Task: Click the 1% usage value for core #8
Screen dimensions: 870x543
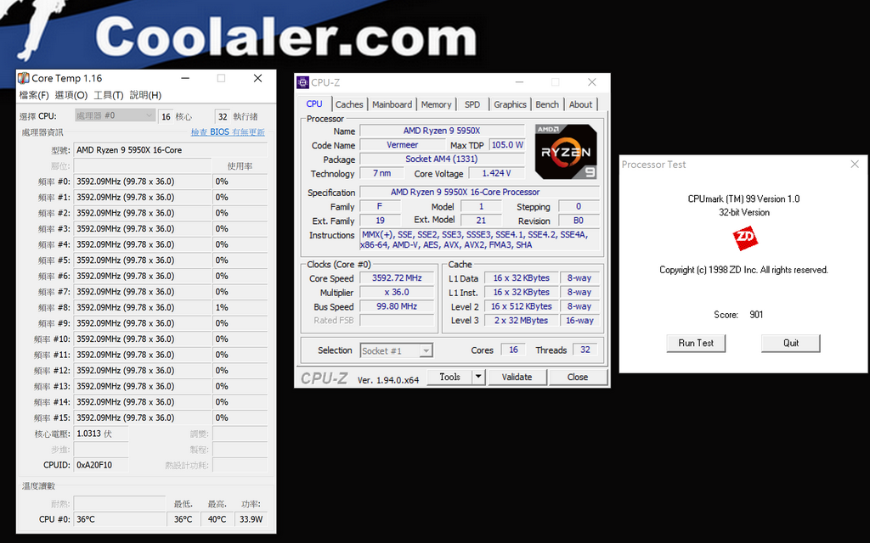Action: [240, 307]
